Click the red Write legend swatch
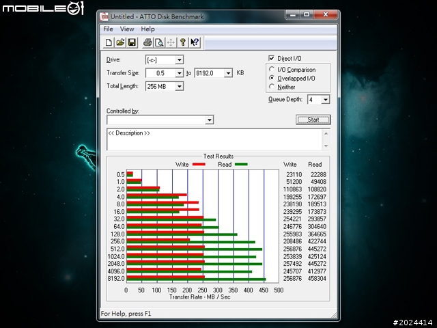This screenshot has width=437, height=328. click(x=199, y=165)
